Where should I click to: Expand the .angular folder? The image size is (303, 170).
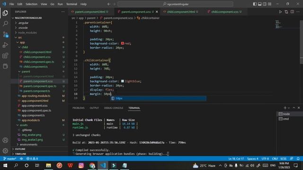pos(40,23)
